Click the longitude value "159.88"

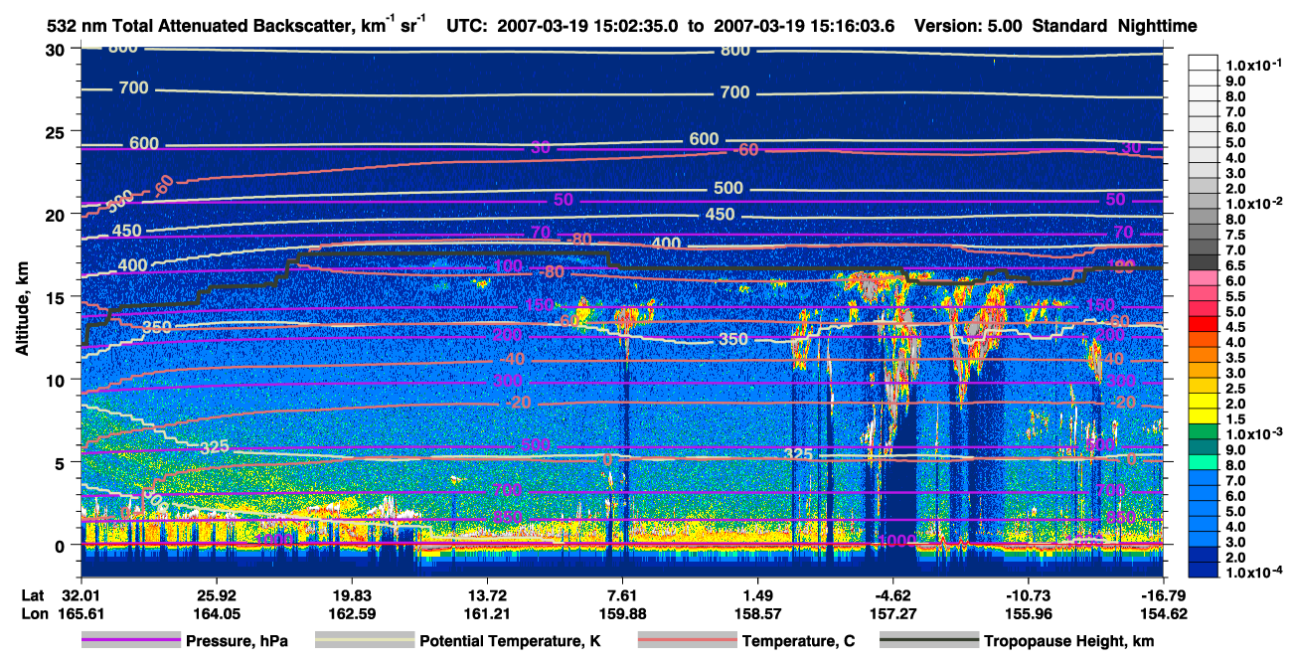pyautogui.click(x=621, y=614)
